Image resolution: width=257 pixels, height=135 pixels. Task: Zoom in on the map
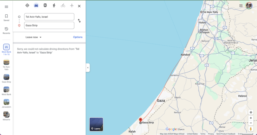(x=251, y=118)
